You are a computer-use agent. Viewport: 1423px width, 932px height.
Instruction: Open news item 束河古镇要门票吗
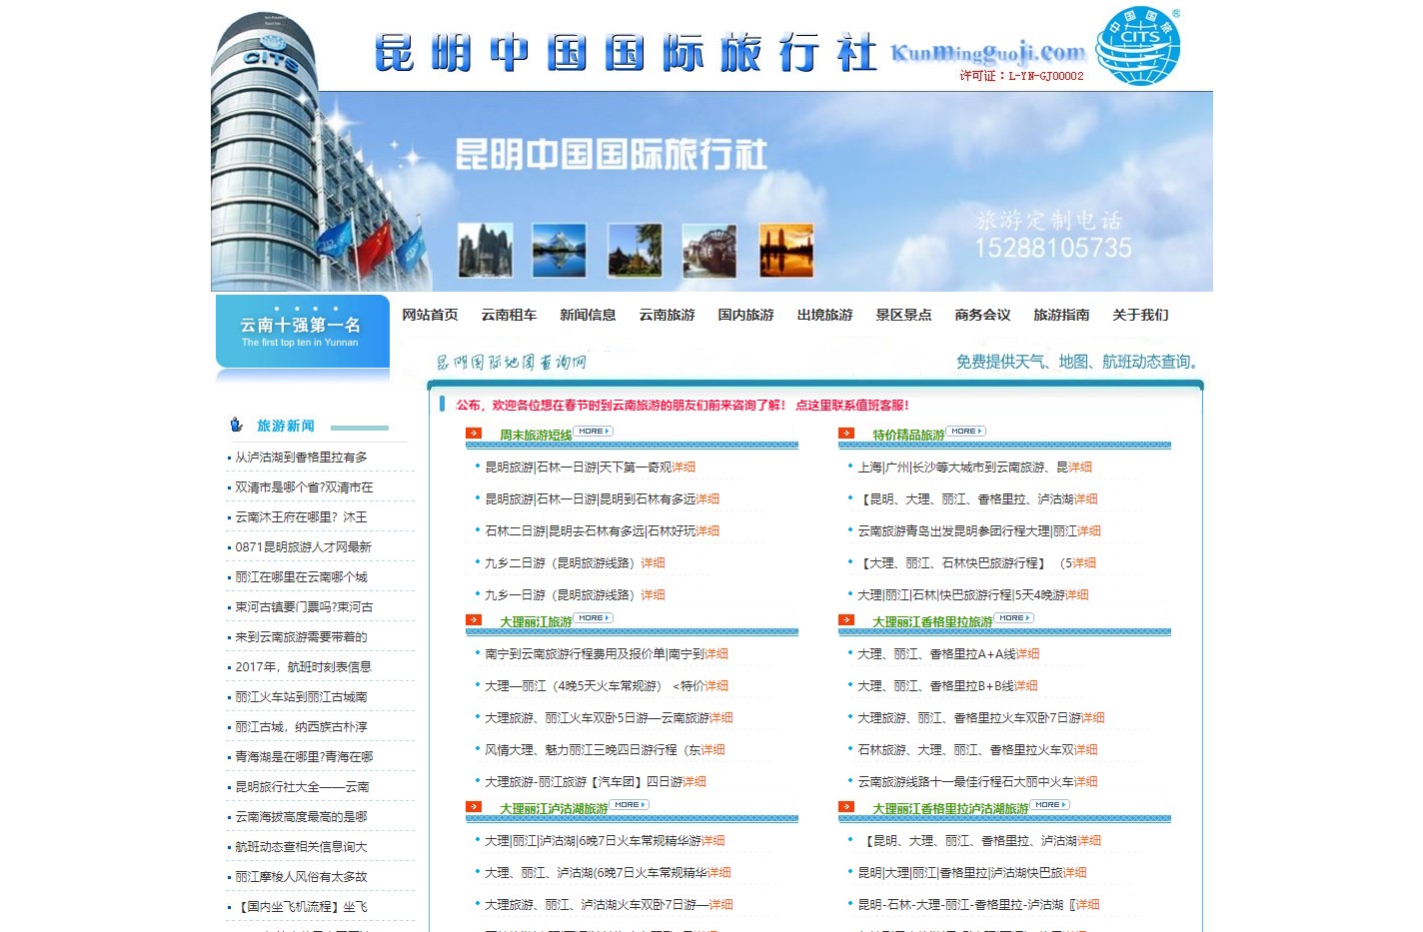[304, 607]
